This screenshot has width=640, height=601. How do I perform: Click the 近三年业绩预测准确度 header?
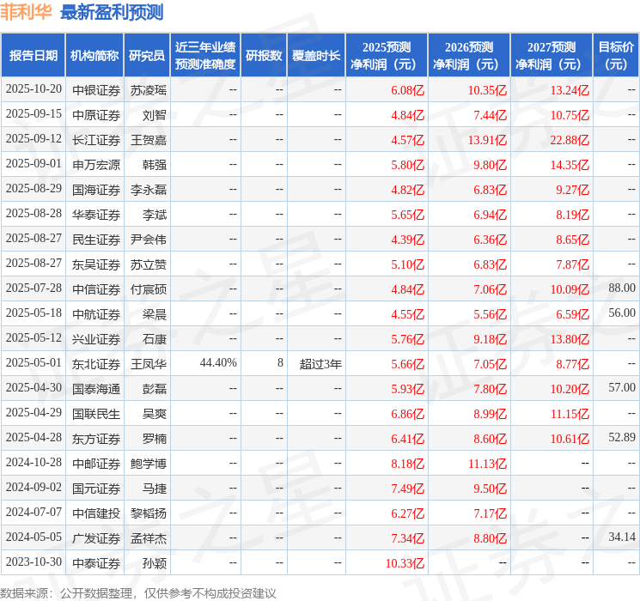click(x=205, y=56)
